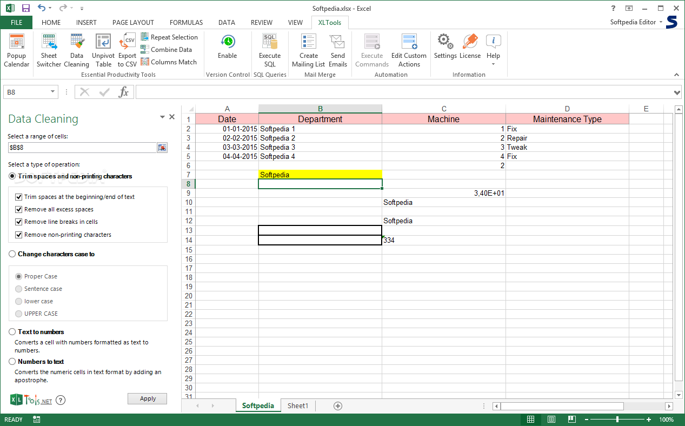Image resolution: width=685 pixels, height=426 pixels.
Task: Switch to the INSERT ribbon tab
Action: [x=87, y=23]
